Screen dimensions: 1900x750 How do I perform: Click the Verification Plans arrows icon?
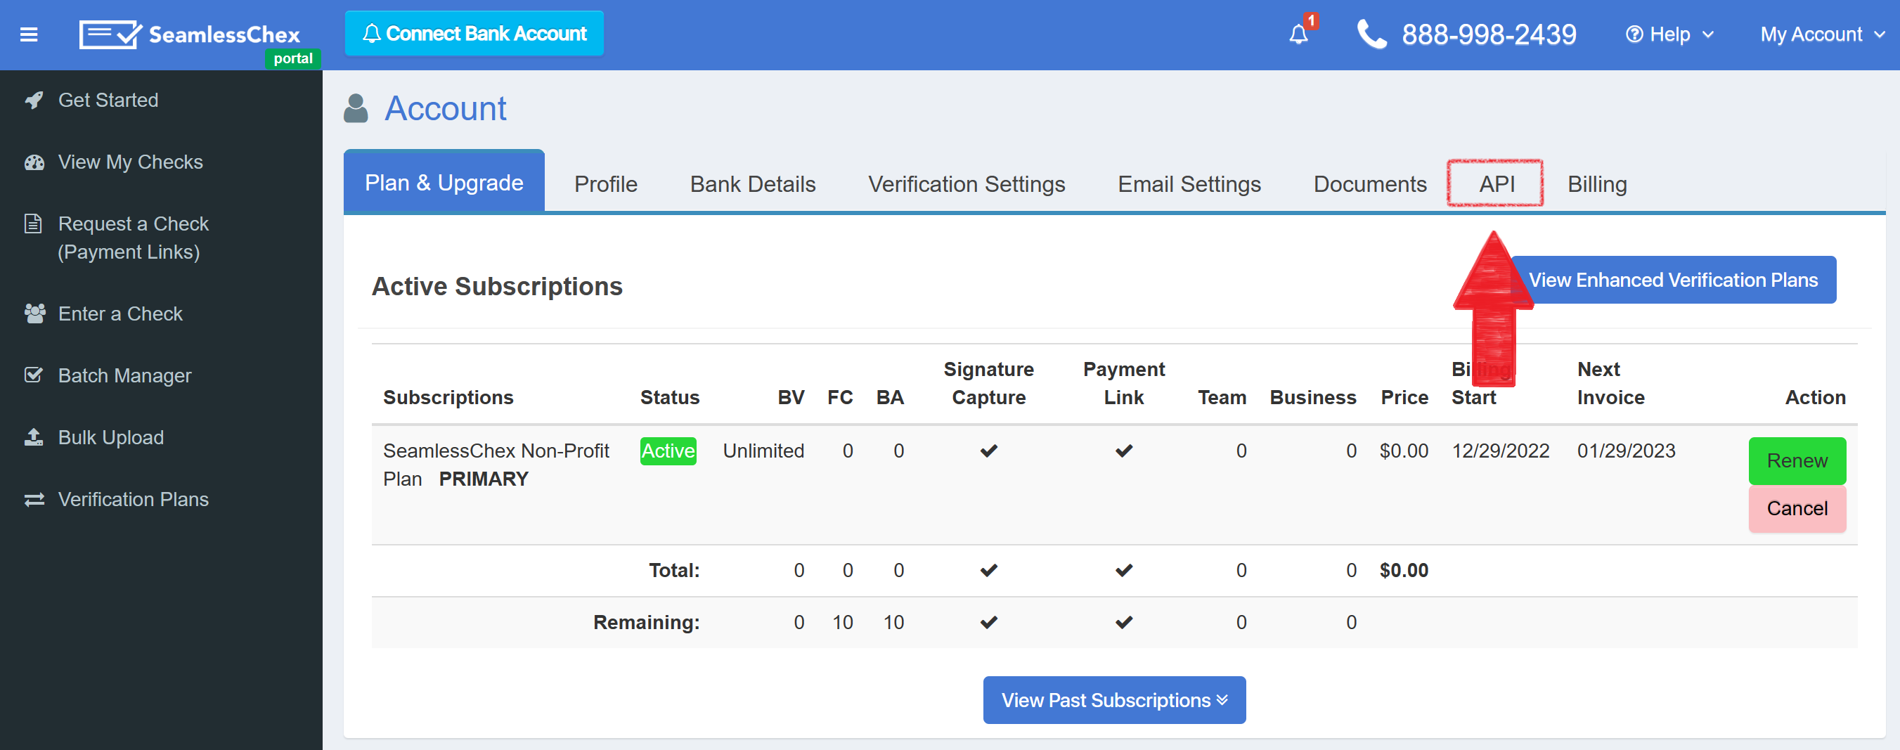[x=34, y=500]
